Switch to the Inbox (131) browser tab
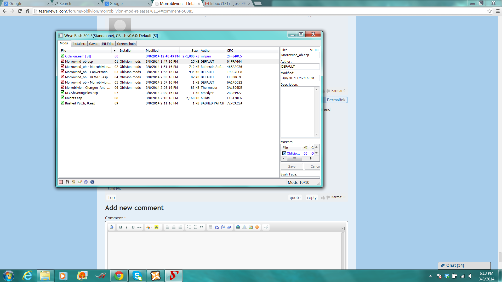The height and width of the screenshot is (282, 502). pyautogui.click(x=228, y=4)
